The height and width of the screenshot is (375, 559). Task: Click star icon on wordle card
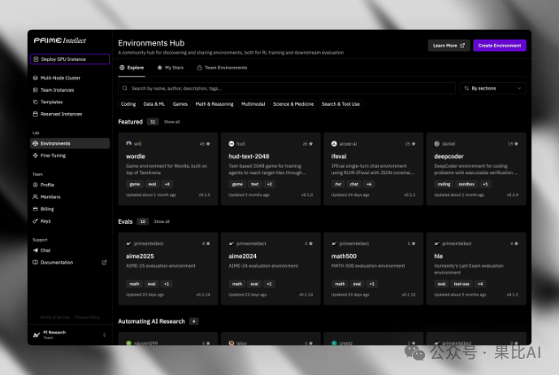click(x=208, y=144)
